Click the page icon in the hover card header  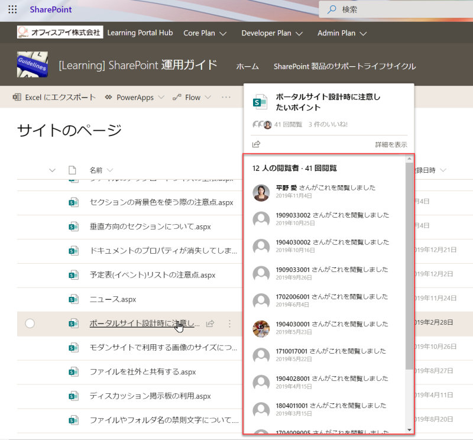click(x=260, y=102)
